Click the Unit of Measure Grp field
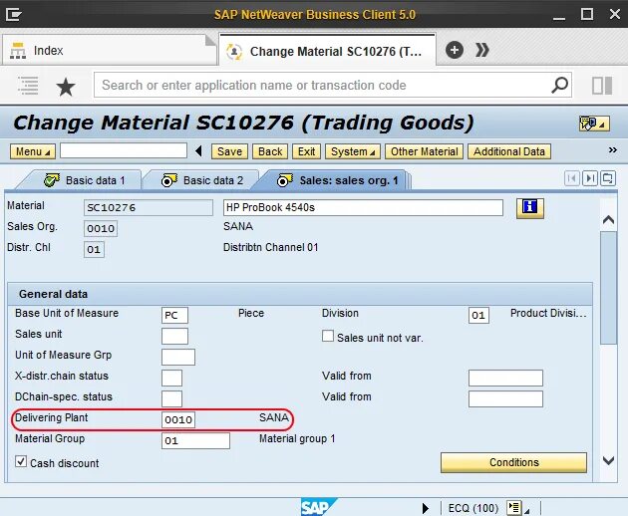This screenshot has width=628, height=516. click(x=178, y=357)
